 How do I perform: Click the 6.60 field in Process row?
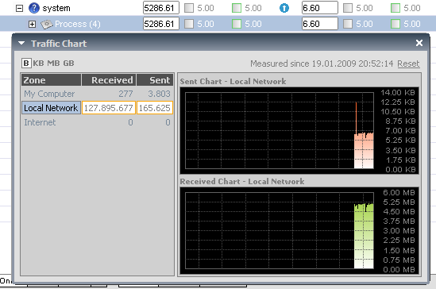point(320,24)
